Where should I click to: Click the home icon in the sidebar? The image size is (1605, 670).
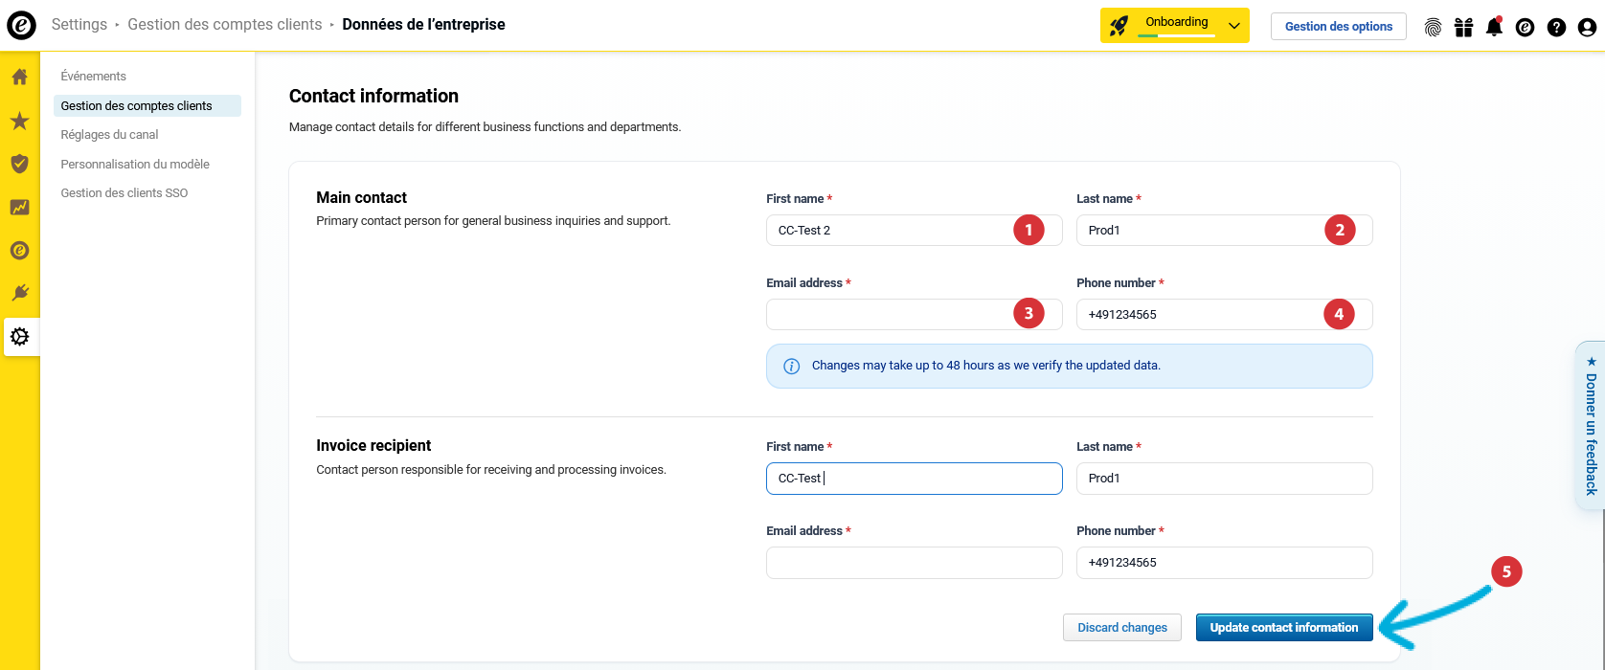point(19,78)
